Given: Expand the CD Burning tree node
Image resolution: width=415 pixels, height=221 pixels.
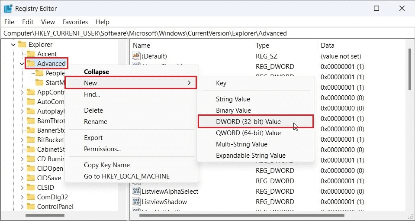Looking at the screenshot, I should 22,159.
